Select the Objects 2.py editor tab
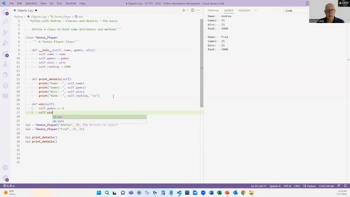This screenshot has width=350, height=197. click(x=25, y=10)
